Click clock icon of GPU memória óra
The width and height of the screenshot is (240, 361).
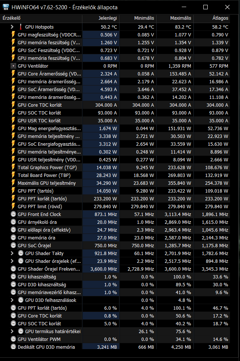click(x=13, y=238)
